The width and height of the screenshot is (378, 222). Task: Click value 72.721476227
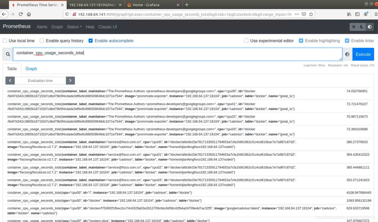click(357, 104)
